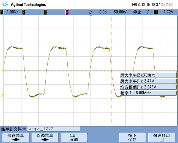Screen dimensions: 178x143
Task: Expand the 保存菜单 save menu
Action: [16, 137]
